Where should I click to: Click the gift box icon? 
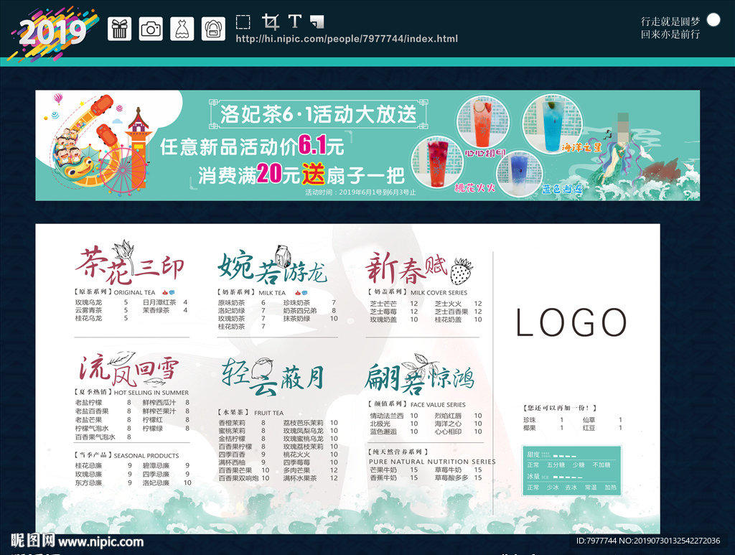click(120, 29)
